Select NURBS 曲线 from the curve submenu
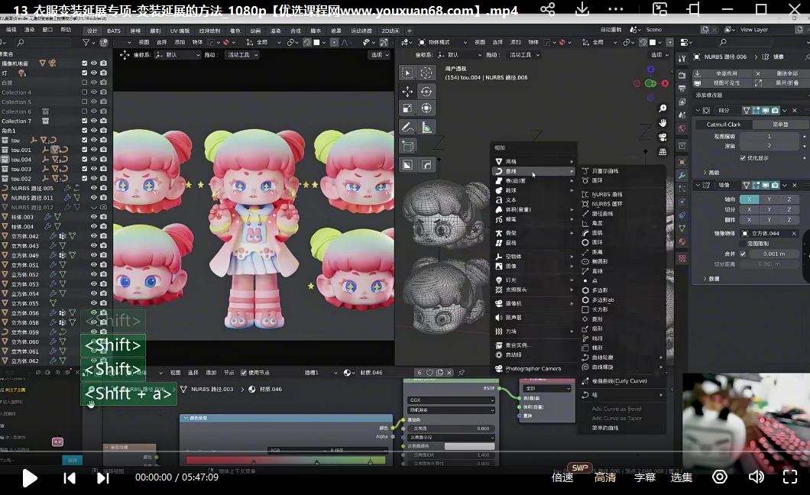The image size is (810, 495). [x=622, y=195]
